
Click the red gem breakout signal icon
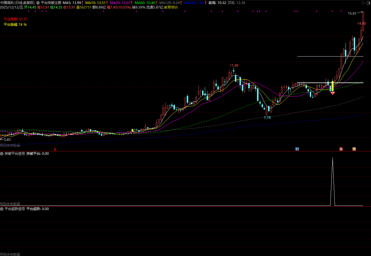click(x=332, y=93)
